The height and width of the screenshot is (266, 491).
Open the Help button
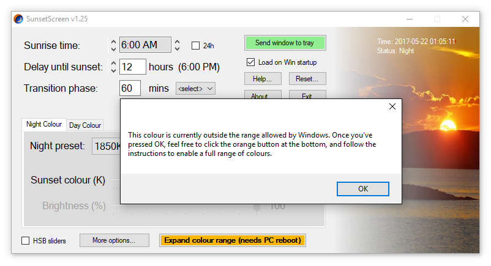coord(263,79)
